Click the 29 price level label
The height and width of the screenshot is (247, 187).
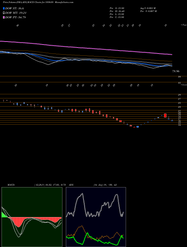[x=179, y=95]
